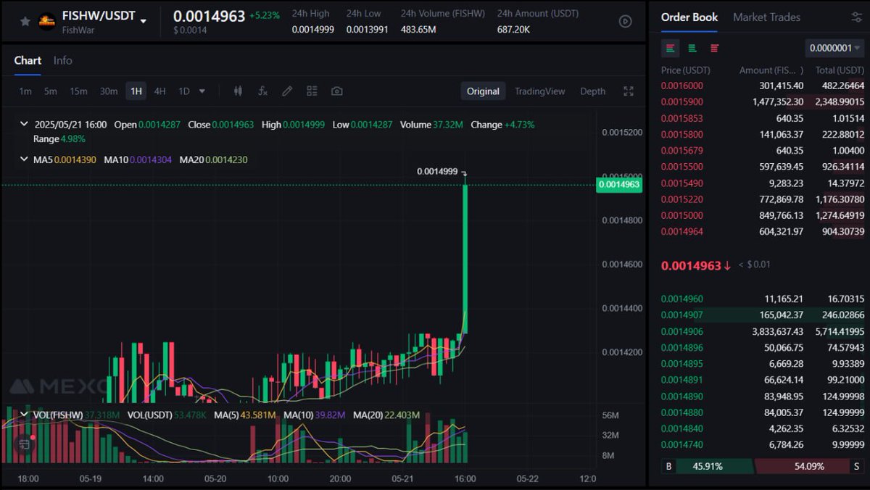Select ask price 0.0015900
The width and height of the screenshot is (870, 490).
point(682,102)
